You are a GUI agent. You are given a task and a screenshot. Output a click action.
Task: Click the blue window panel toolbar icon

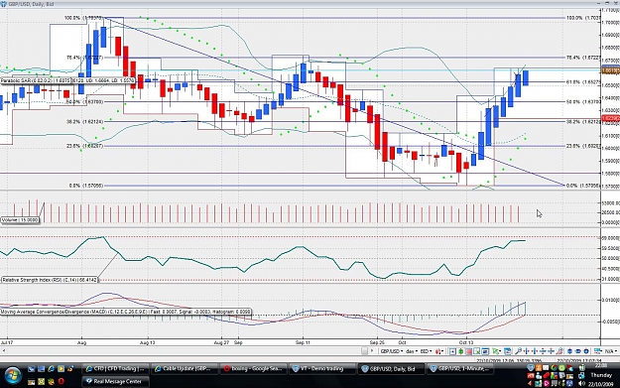(x=485, y=351)
